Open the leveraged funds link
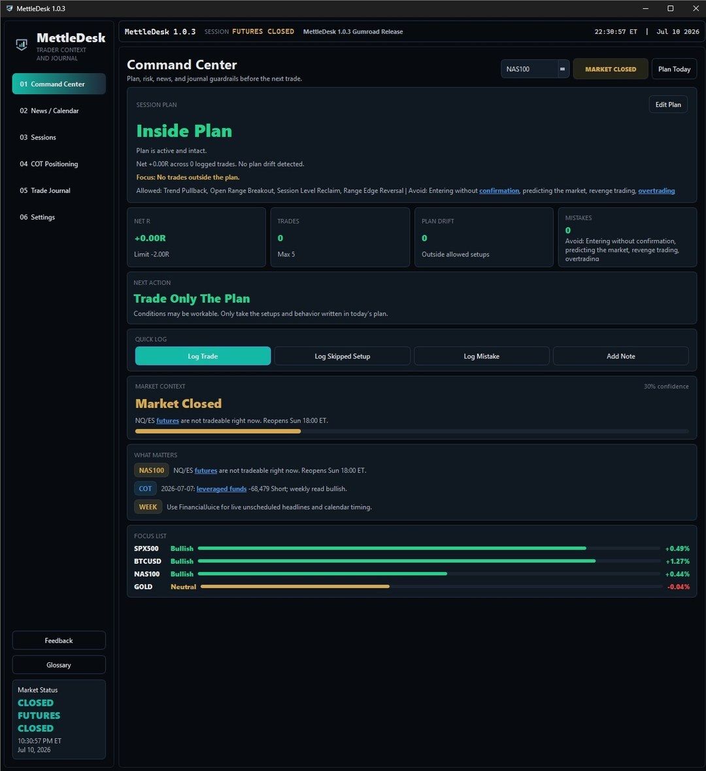The height and width of the screenshot is (771, 706). (x=221, y=488)
